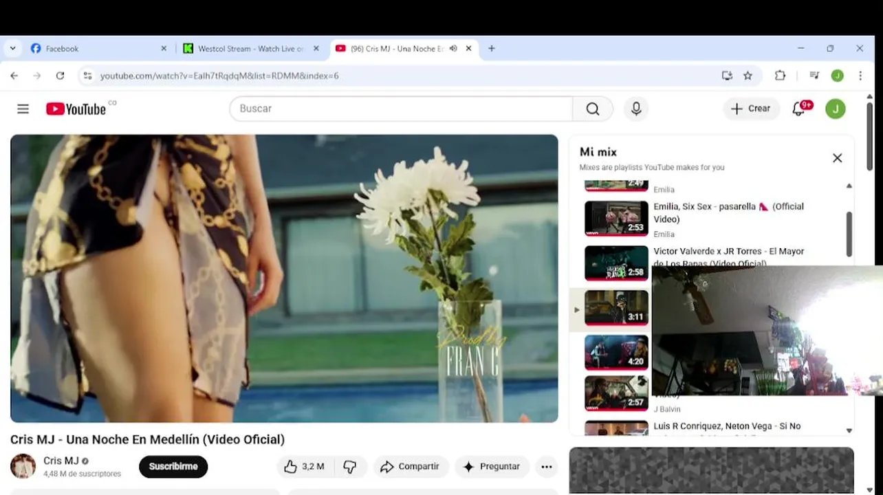The width and height of the screenshot is (883, 495).
Task: Close the Facebook tab
Action: click(x=164, y=49)
